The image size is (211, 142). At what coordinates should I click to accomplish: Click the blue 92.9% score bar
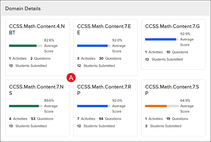(160, 39)
